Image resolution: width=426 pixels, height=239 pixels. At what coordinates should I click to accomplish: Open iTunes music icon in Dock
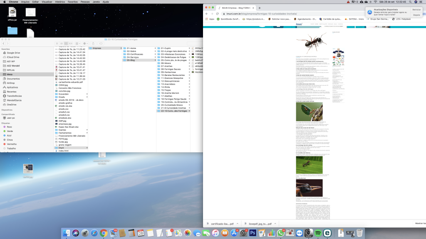[215, 233]
